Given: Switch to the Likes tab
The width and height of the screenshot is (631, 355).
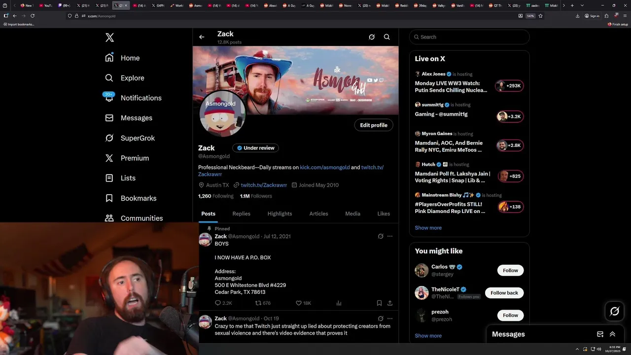Looking at the screenshot, I should point(384,213).
